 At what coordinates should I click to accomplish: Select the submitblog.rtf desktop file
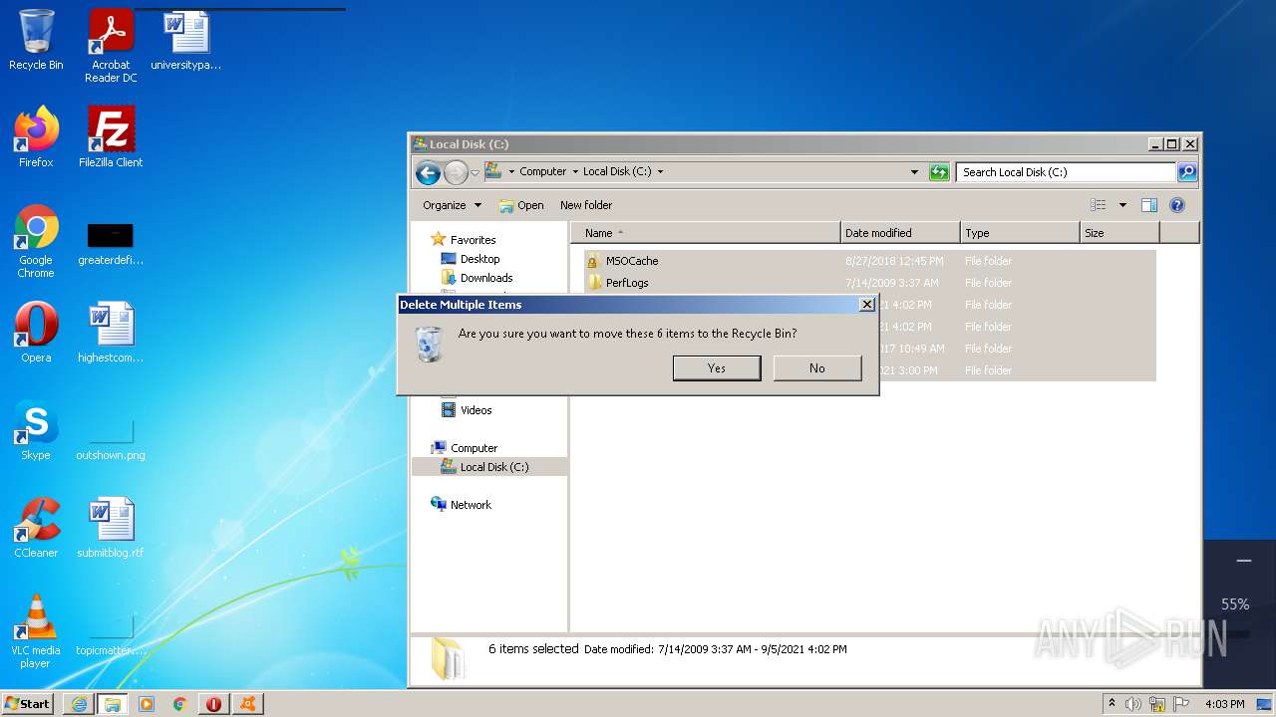point(111,528)
